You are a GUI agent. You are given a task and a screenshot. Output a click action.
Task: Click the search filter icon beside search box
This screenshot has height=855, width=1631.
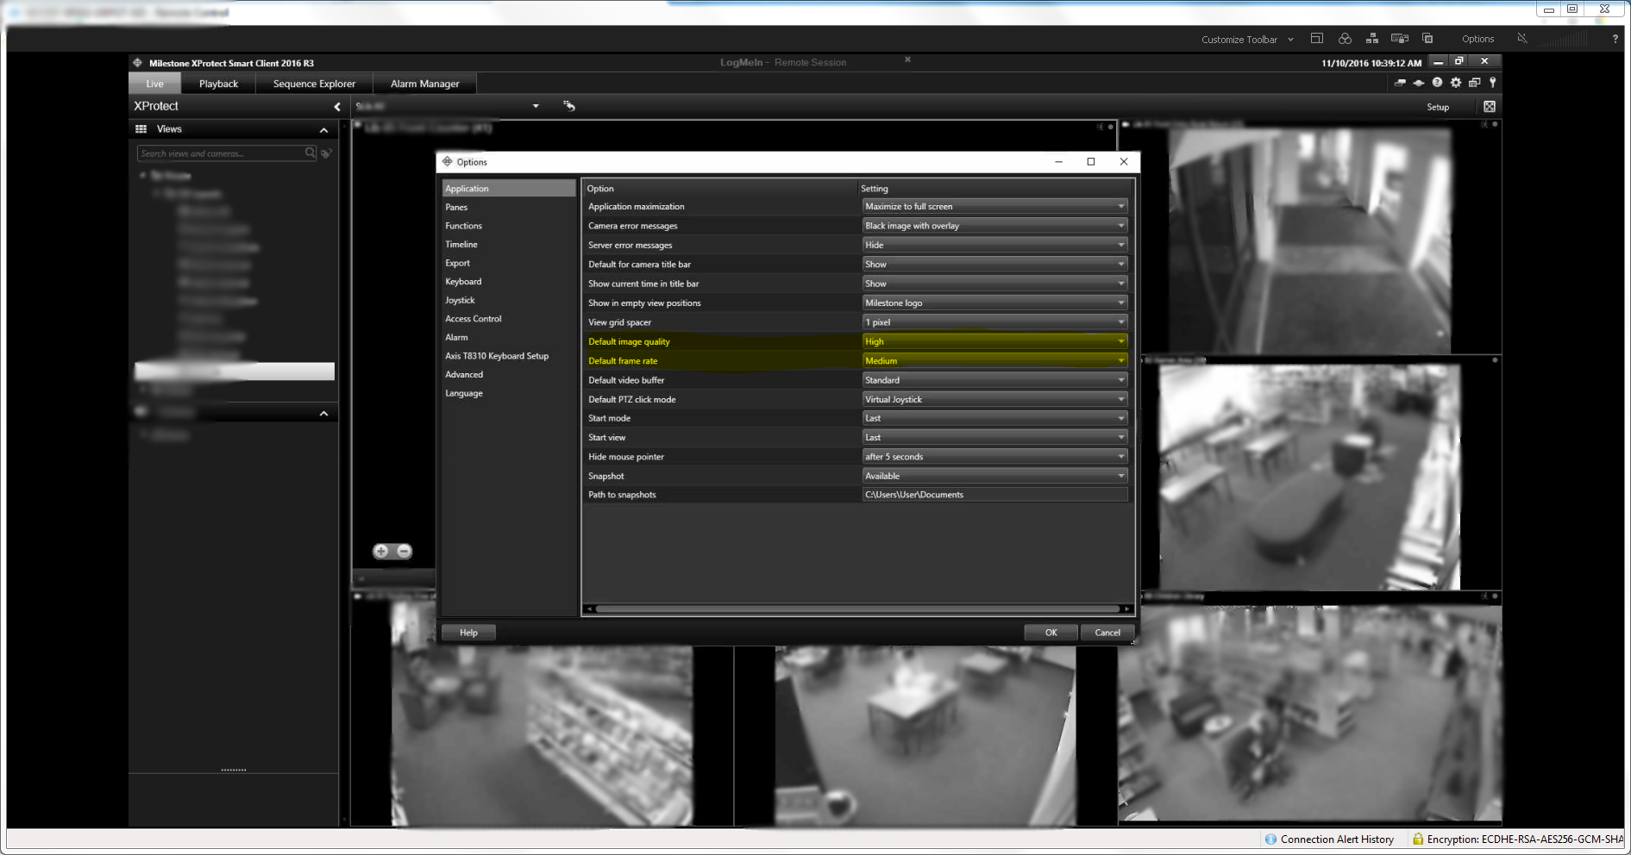point(327,153)
